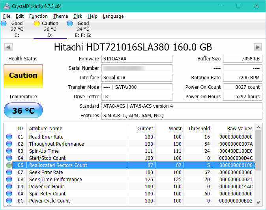Screen dimensions: 266x210
Task: Click the scroll down arrow of attribute list
Action: click(x=258, y=202)
